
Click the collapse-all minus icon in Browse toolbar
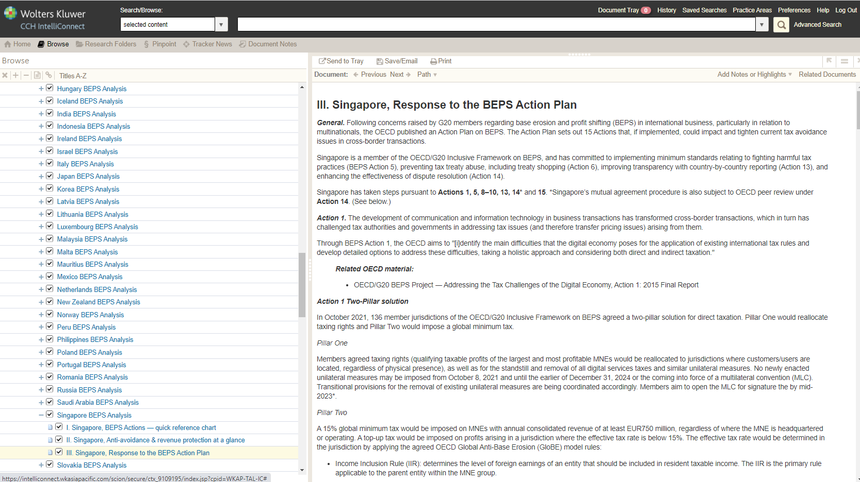(26, 75)
